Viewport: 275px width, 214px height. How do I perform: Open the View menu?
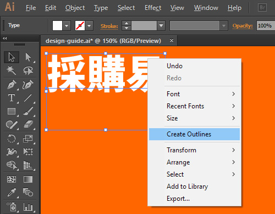point(177,8)
